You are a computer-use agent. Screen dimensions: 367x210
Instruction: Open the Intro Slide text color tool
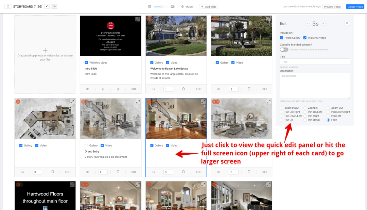118,89
